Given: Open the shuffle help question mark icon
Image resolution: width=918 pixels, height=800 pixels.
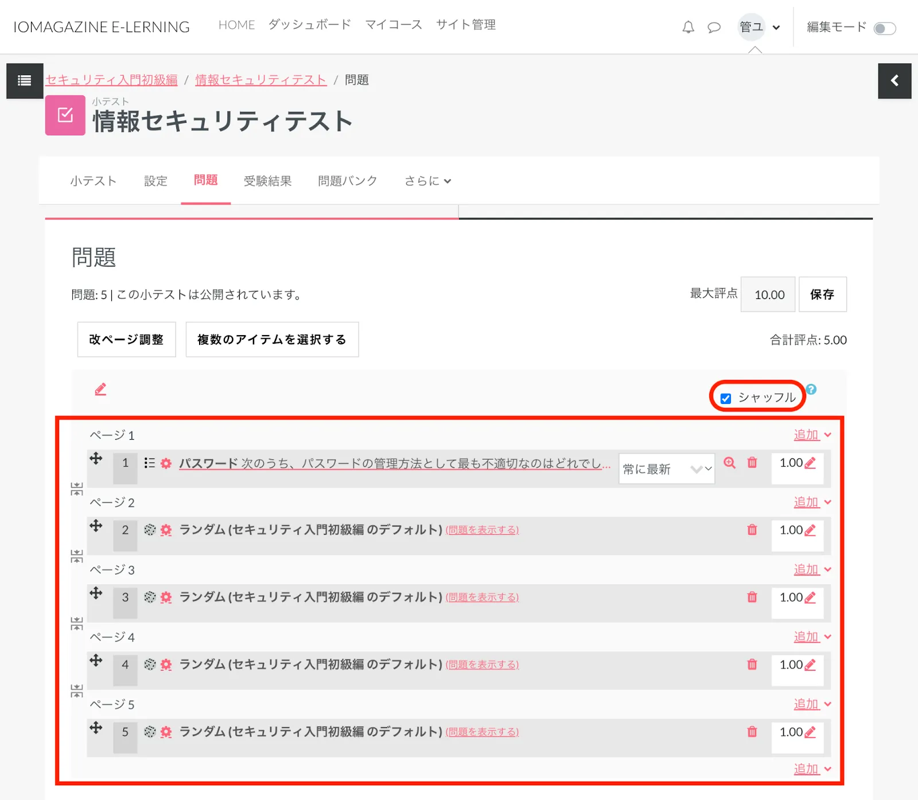Looking at the screenshot, I should [811, 390].
